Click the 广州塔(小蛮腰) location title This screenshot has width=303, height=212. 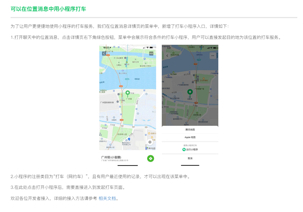(111, 157)
